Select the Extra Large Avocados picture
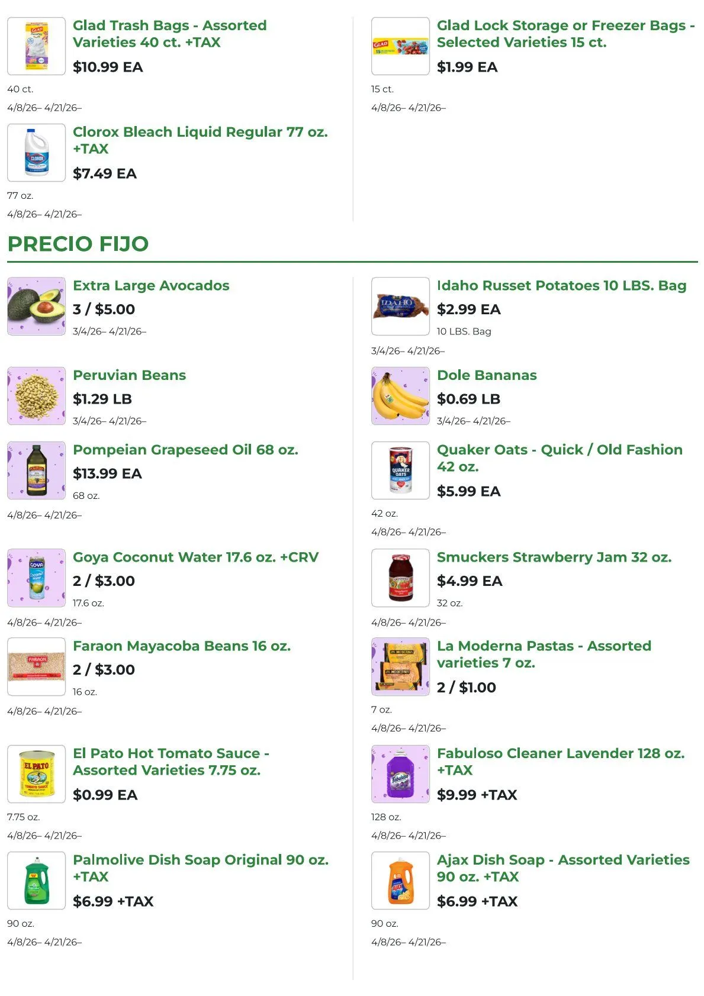The height and width of the screenshot is (996, 704). click(x=36, y=307)
